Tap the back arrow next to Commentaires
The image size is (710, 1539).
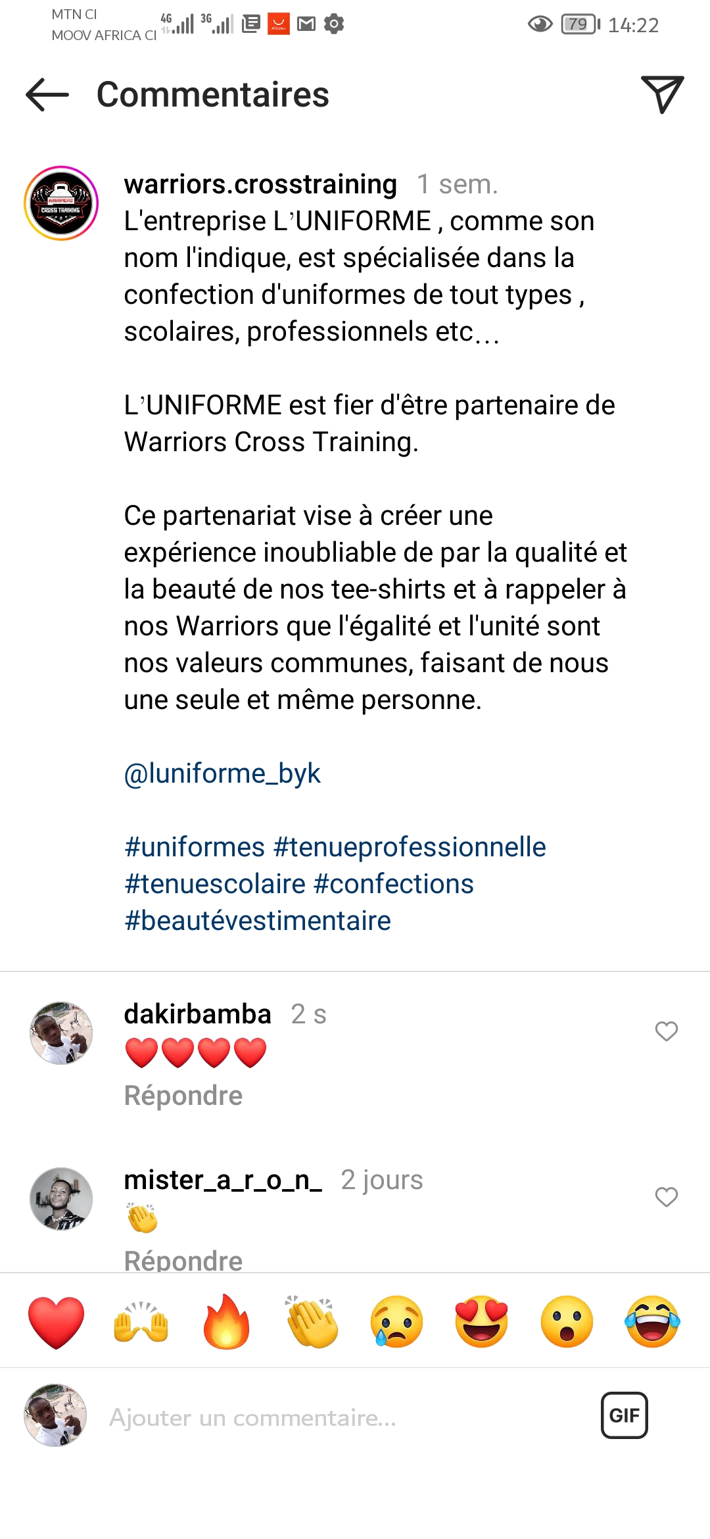(47, 95)
